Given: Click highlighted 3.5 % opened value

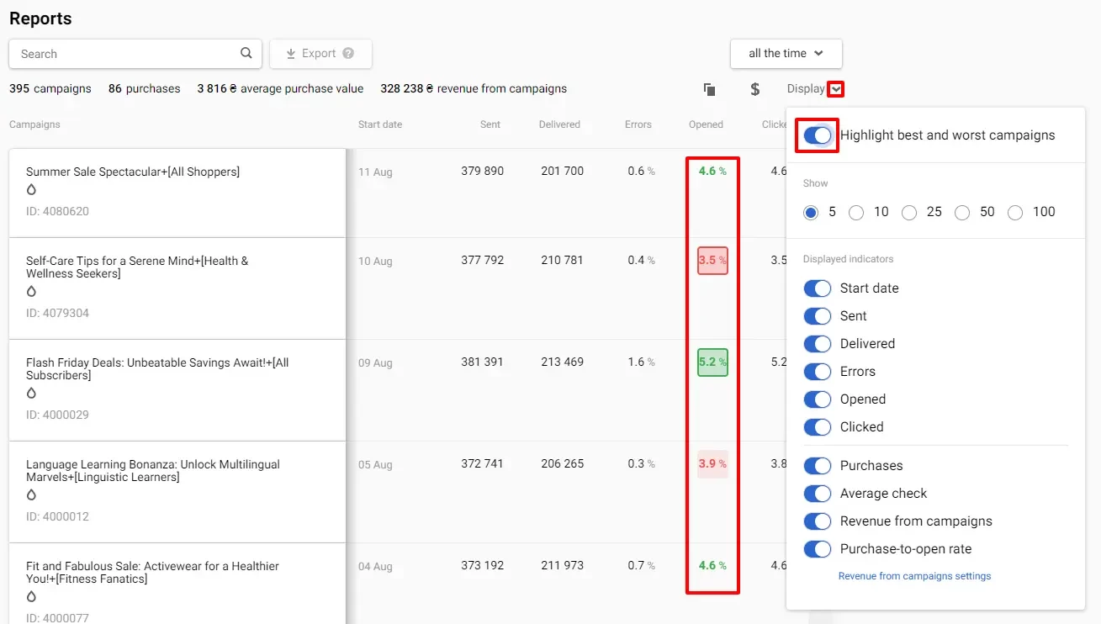Looking at the screenshot, I should [x=712, y=261].
